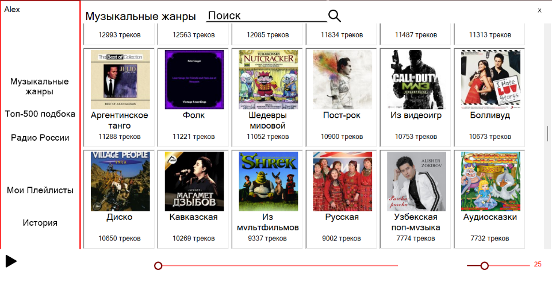Open the Nutcracker cover for Шедевры мировой
This screenshot has width=552, height=282.
pyautogui.click(x=269, y=79)
